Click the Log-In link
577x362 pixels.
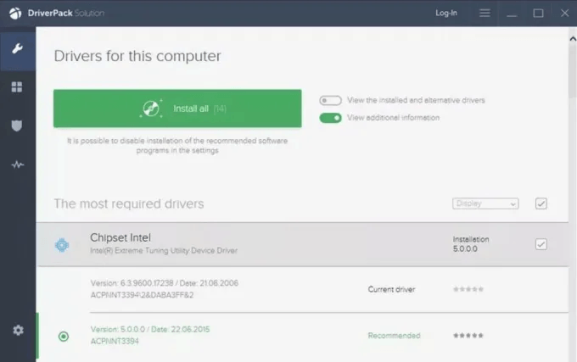coord(446,14)
